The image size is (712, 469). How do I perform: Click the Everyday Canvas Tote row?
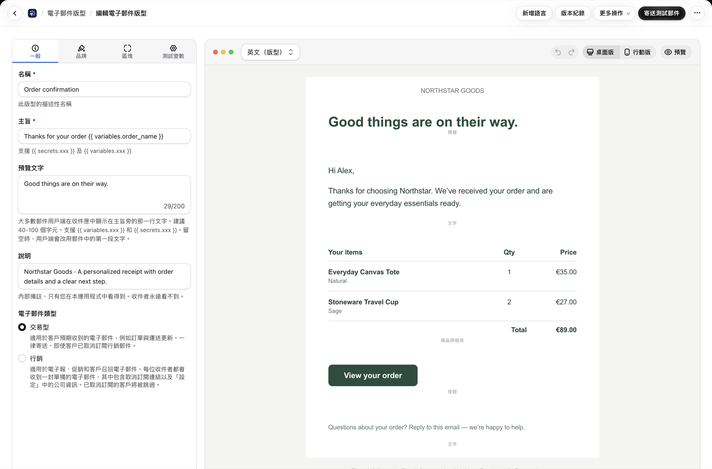[452, 276]
